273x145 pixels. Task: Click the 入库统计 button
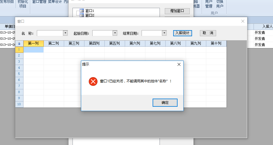[182, 33]
